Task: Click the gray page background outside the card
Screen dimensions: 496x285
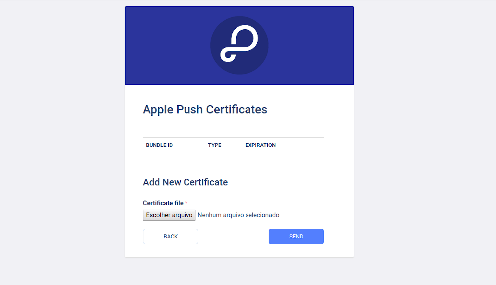Action: coord(424,142)
